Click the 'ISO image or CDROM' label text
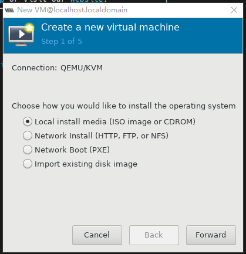Screen dimensions: 246x254 [x=152, y=121]
